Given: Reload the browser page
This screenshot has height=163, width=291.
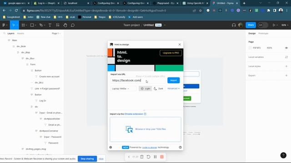Looking at the screenshot, I should coord(16,10).
